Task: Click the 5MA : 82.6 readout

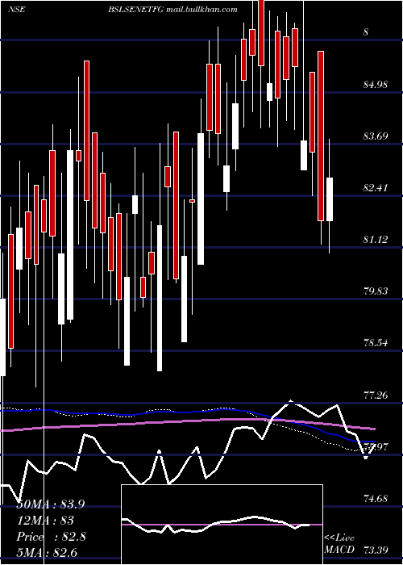Action: 47,553
